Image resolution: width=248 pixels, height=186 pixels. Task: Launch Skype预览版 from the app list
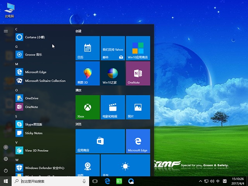click(x=33, y=124)
